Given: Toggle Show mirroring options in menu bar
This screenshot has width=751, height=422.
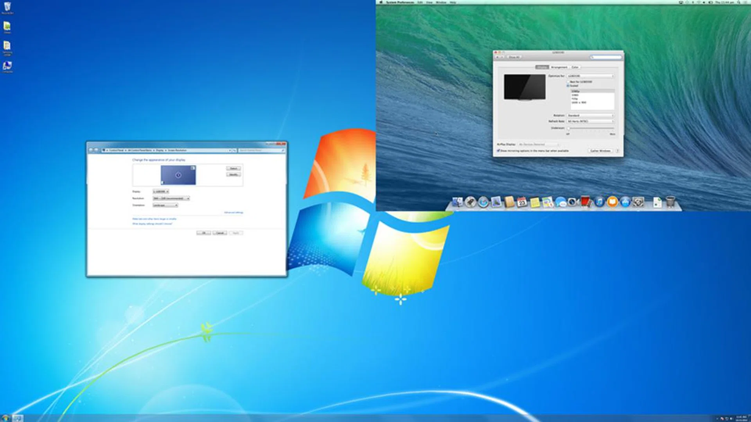Looking at the screenshot, I should tap(498, 151).
